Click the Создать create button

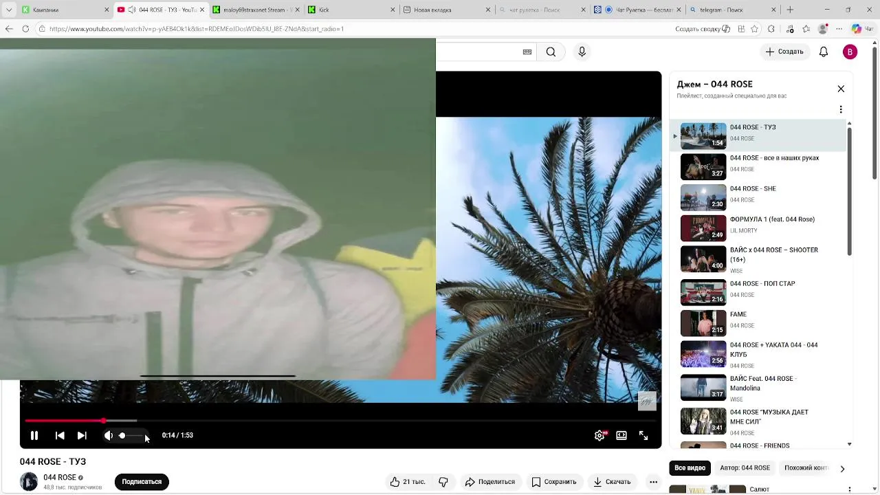click(x=784, y=52)
